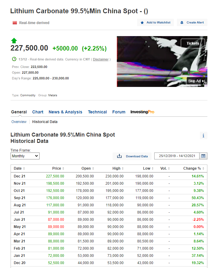The image size is (211, 268).
Task: Click the date range field 25/12/2019 - 14/12/2021
Action: [177, 156]
